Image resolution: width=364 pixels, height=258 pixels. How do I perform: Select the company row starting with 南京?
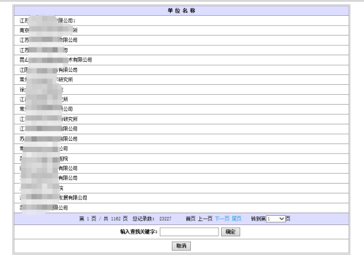pos(181,30)
